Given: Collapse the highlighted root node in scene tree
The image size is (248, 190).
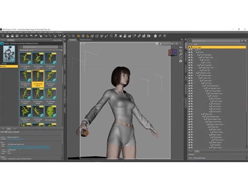Looking at the screenshot, I should coord(194,47).
